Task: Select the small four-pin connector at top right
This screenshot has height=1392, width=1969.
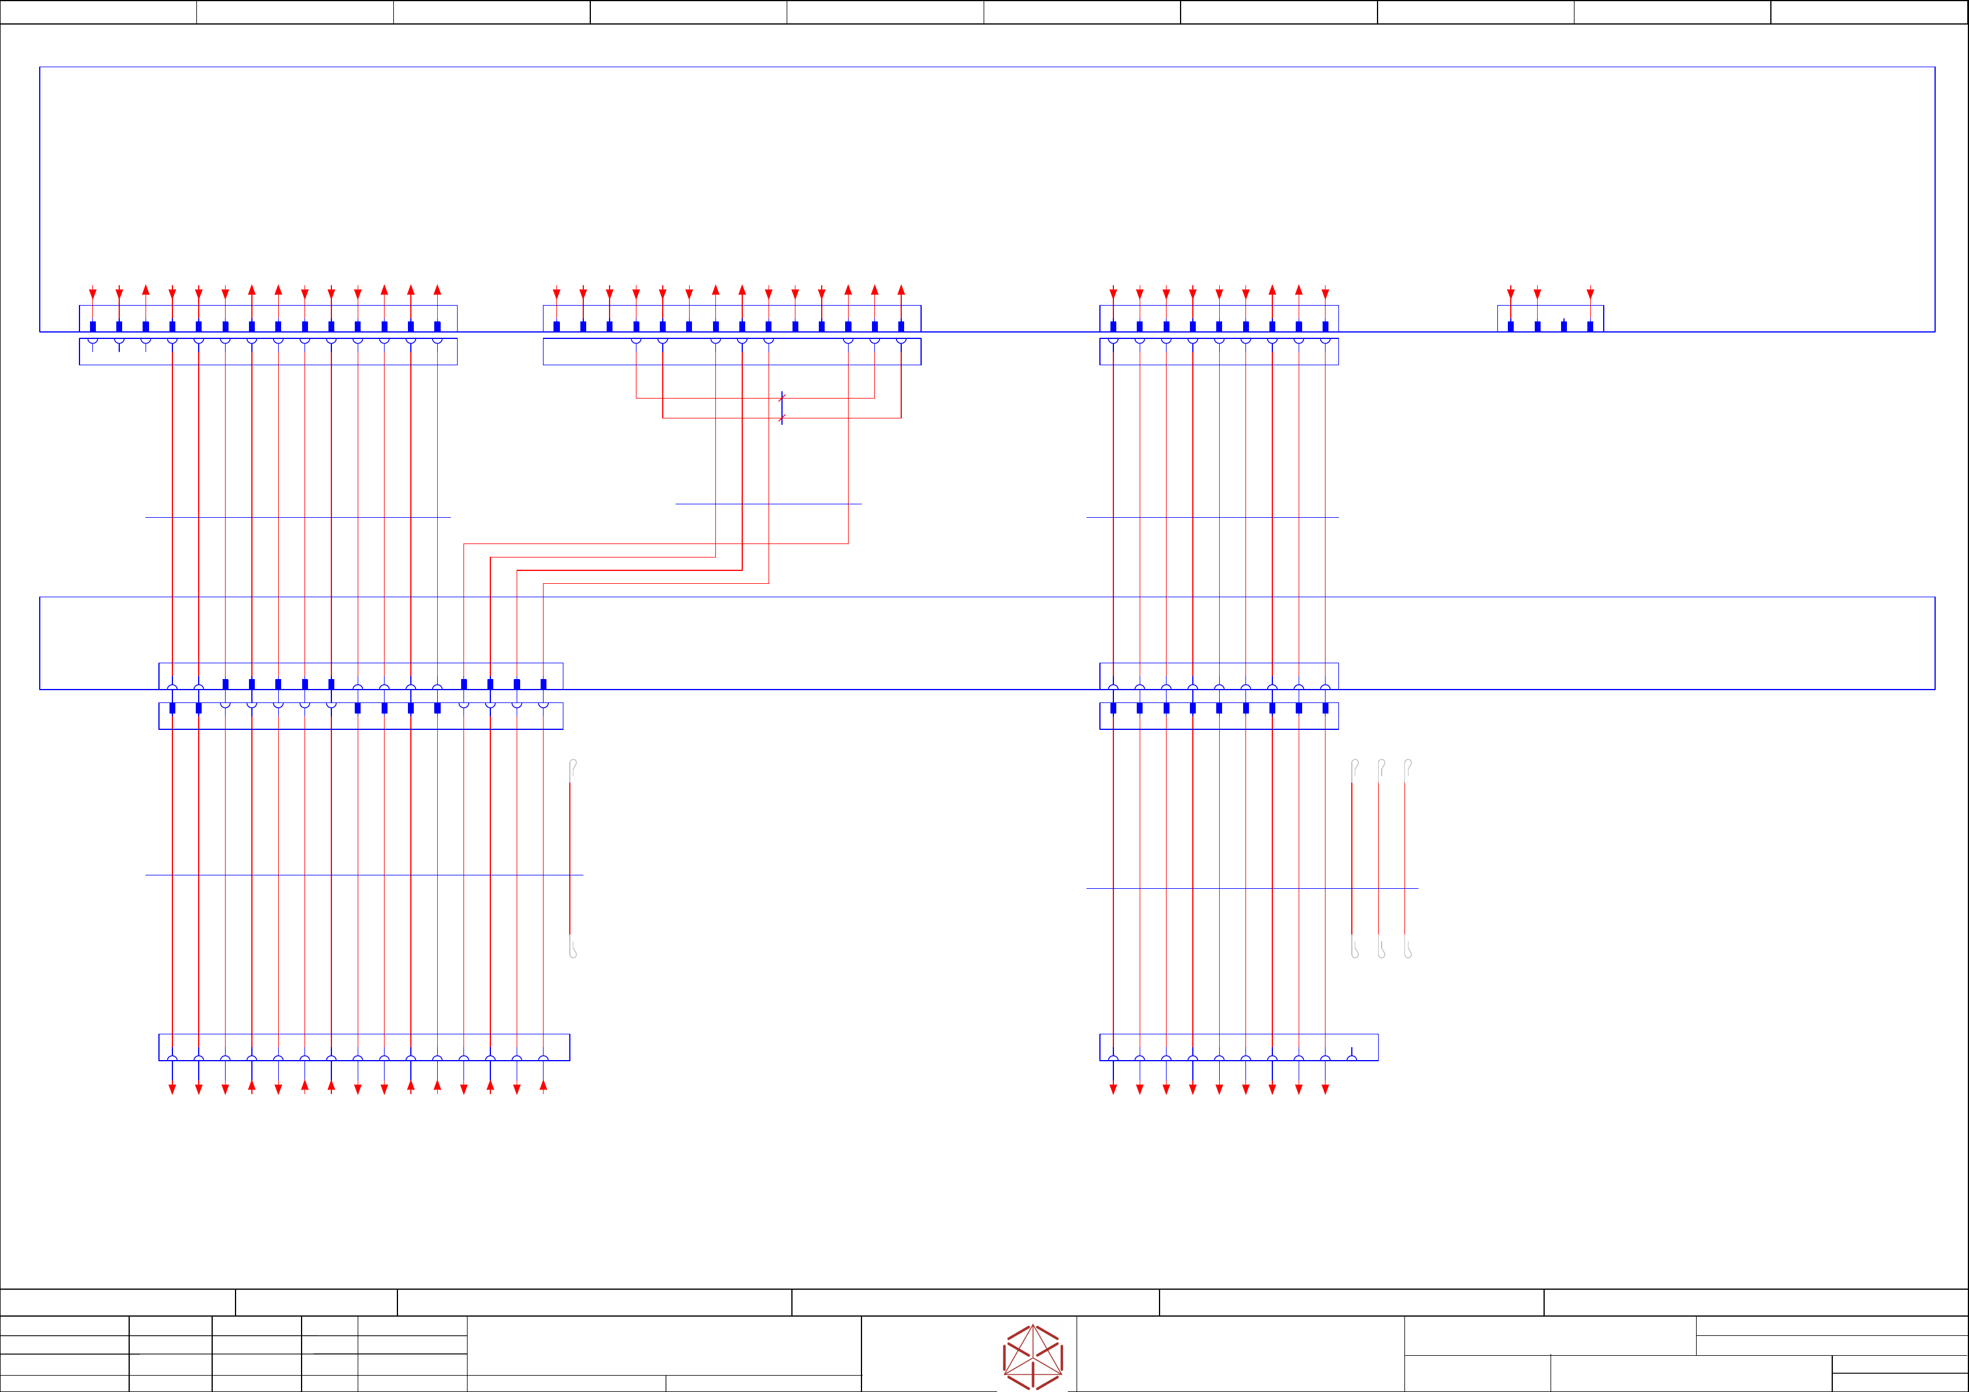Action: 1549,319
